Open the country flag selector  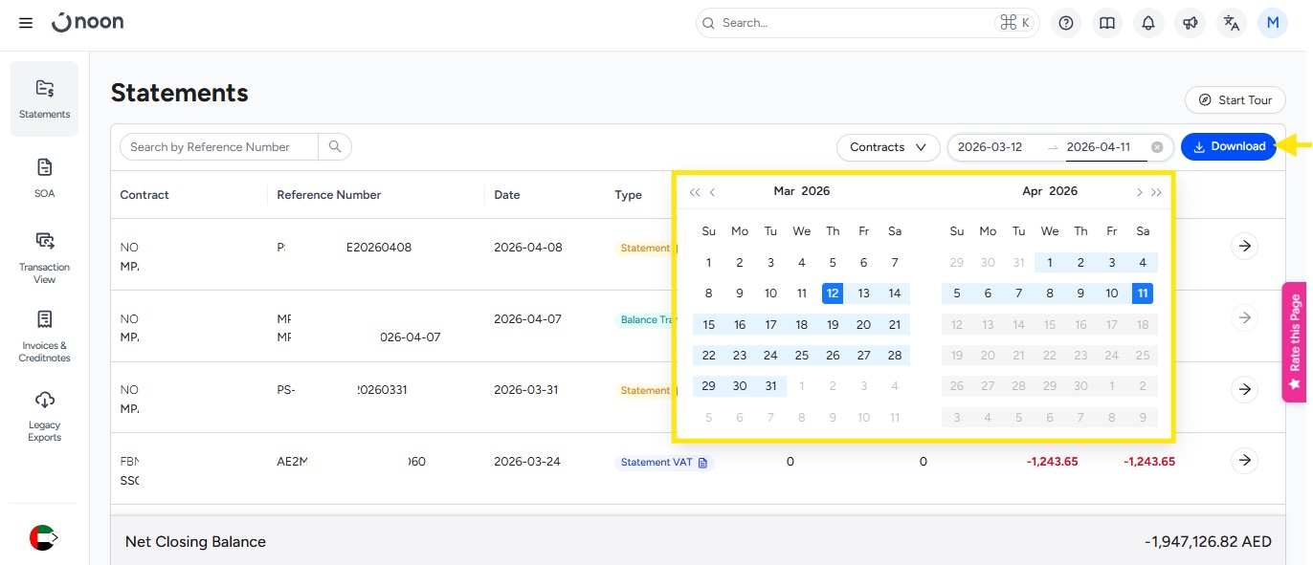pos(43,537)
